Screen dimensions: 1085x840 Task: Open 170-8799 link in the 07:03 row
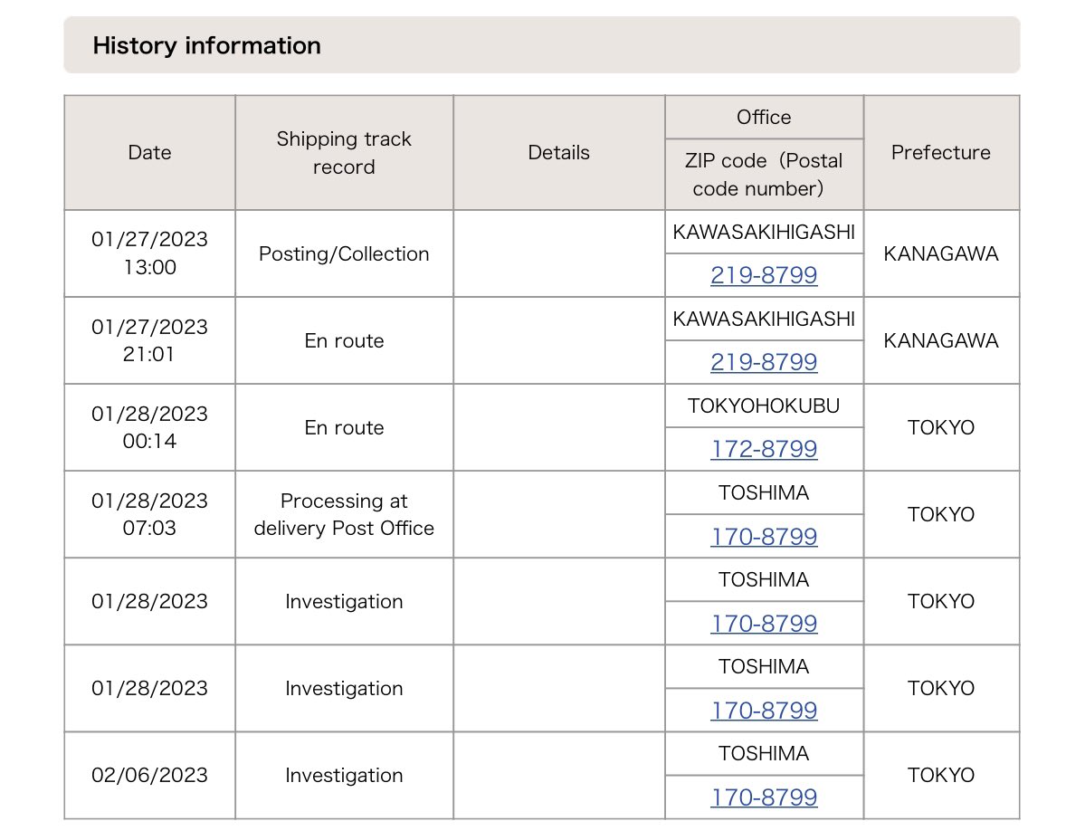(764, 537)
